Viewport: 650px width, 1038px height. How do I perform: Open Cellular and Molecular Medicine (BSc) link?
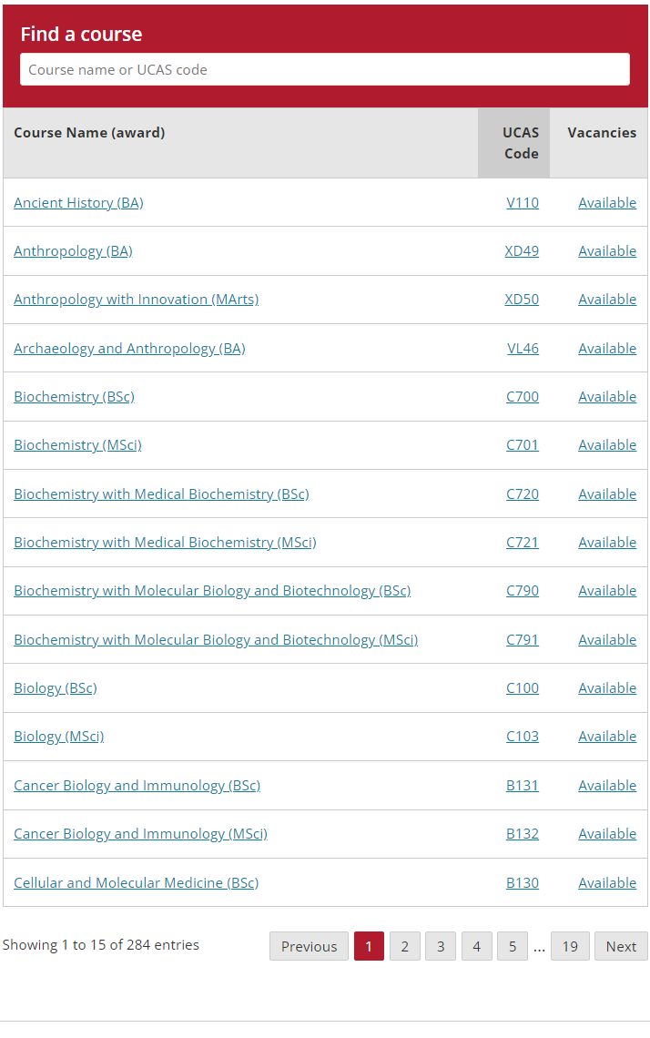pyautogui.click(x=136, y=882)
